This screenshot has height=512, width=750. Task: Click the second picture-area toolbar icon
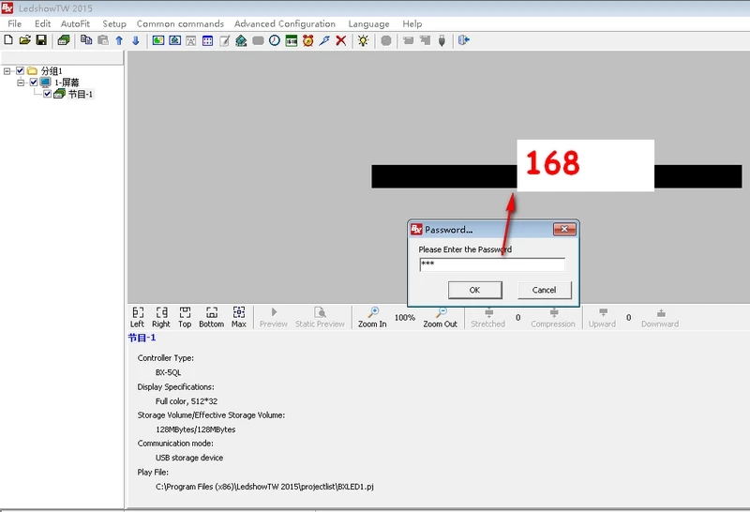click(175, 40)
